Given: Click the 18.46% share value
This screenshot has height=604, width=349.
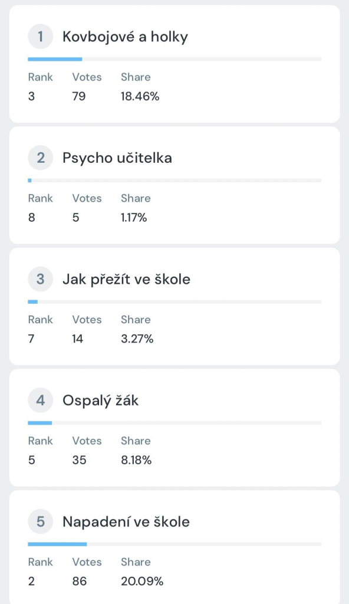Looking at the screenshot, I should [x=140, y=96].
